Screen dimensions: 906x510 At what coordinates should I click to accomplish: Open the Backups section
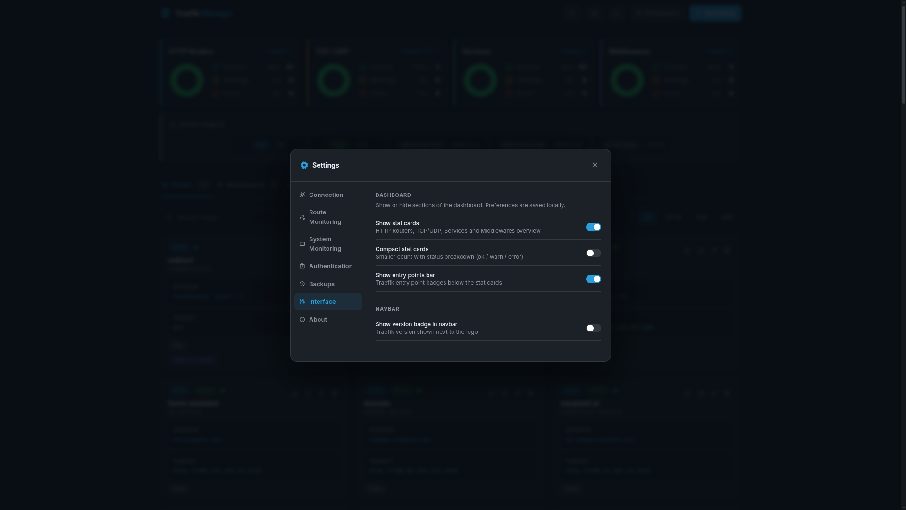[322, 284]
